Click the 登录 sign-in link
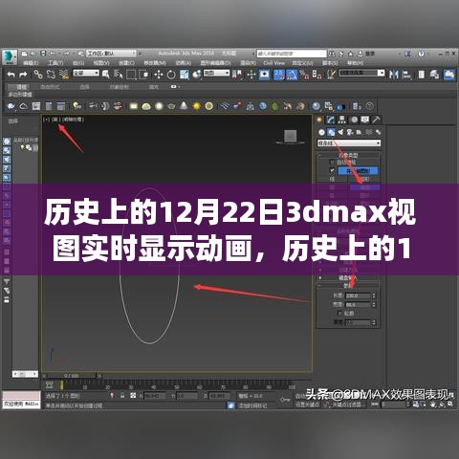This screenshot has height=459, width=459. tap(369, 54)
